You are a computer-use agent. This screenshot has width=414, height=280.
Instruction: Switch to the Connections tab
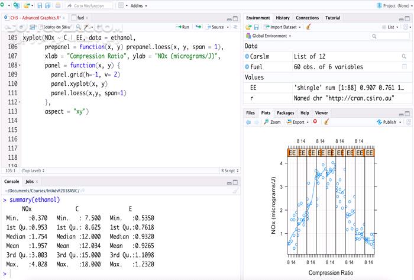pos(308,18)
